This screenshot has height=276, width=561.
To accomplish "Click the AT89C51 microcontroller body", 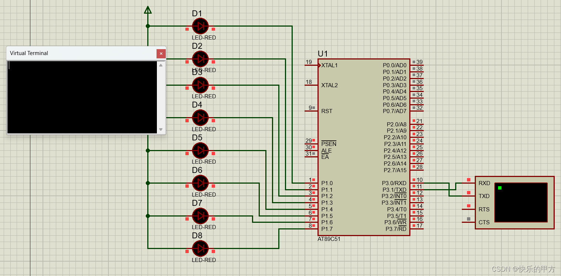I will tap(364, 147).
